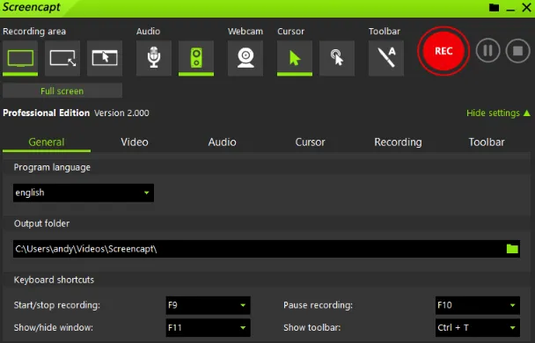Click Output folder section heading
Image resolution: width=535 pixels, height=343 pixels.
pos(41,223)
